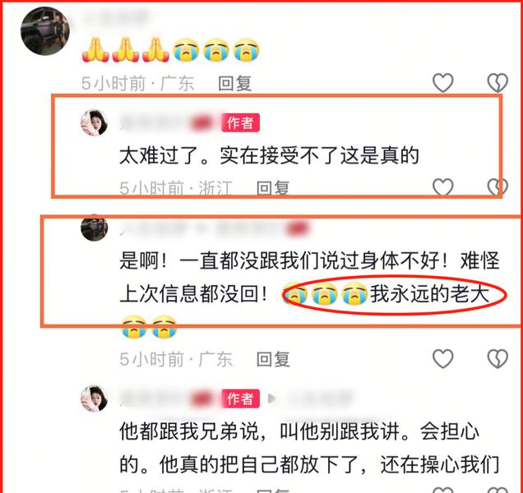
Task: Open the top commenter's car avatar
Action: 44,30
